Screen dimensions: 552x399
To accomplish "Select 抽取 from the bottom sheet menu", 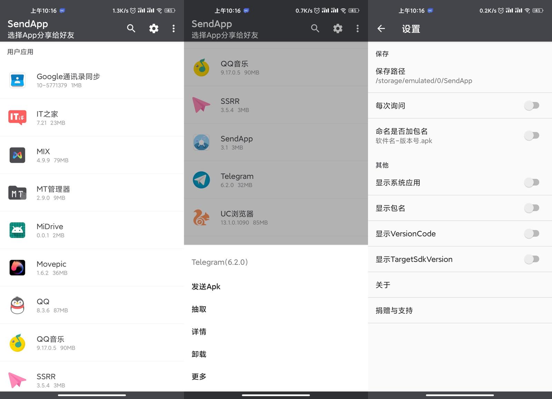I will 199,309.
